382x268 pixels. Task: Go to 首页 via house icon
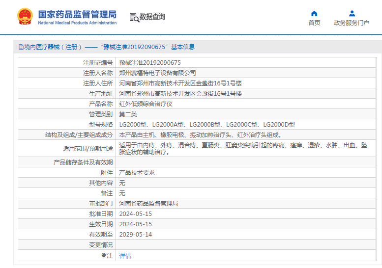tap(314, 13)
